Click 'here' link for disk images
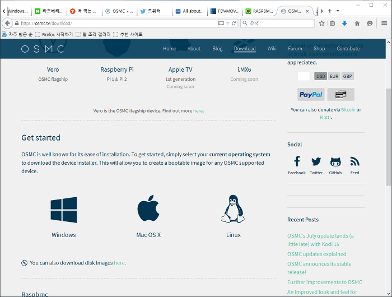 click(x=119, y=263)
